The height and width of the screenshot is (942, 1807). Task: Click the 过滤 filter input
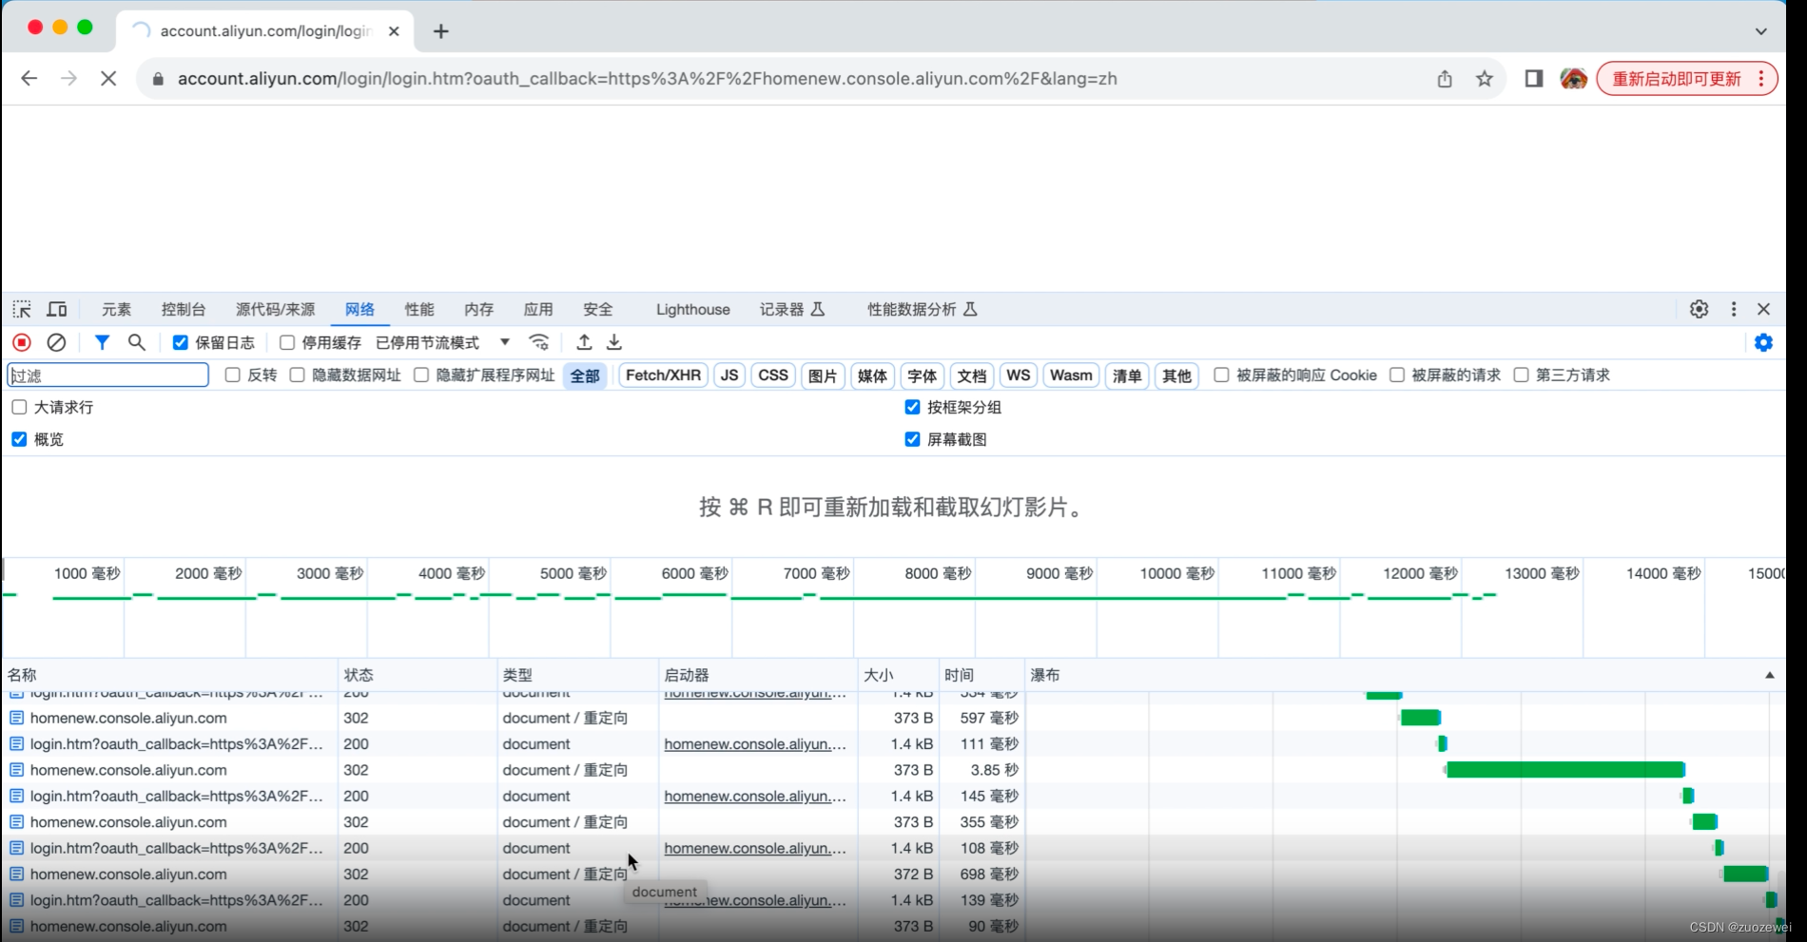tap(108, 375)
